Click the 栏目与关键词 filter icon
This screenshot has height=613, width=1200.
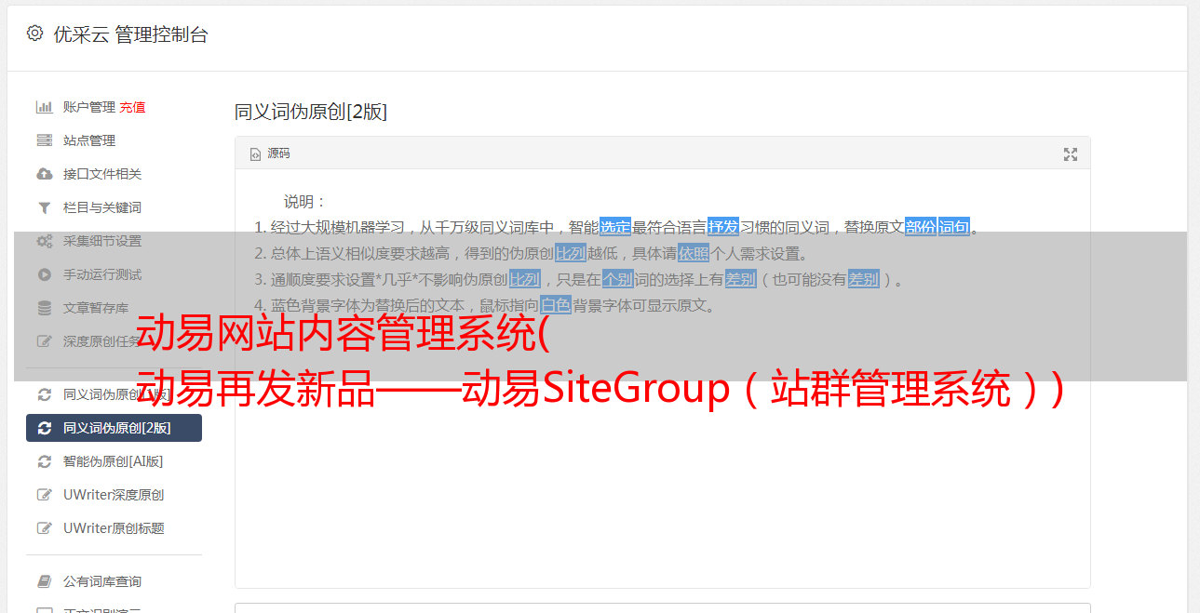[x=44, y=207]
